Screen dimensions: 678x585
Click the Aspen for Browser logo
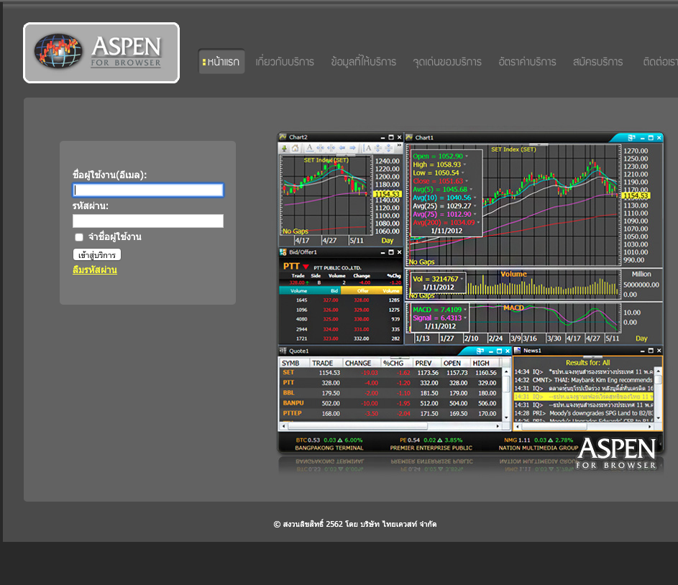tap(101, 52)
